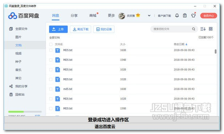The width and height of the screenshot is (224, 134).
Task: Click the 我的分享 share icon
Action: coord(11,86)
